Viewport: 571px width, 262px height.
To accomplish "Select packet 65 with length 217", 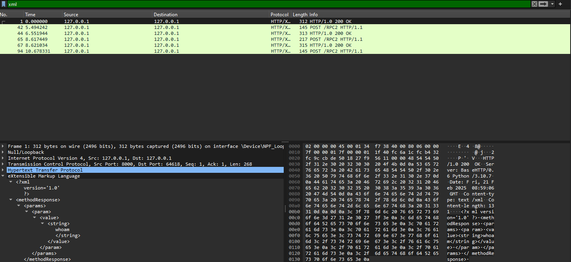I will (285, 39).
